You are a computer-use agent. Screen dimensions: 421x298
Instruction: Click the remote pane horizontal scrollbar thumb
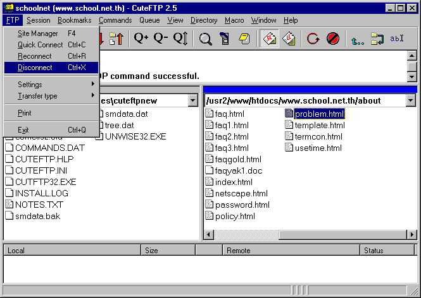pyautogui.click(x=343, y=235)
